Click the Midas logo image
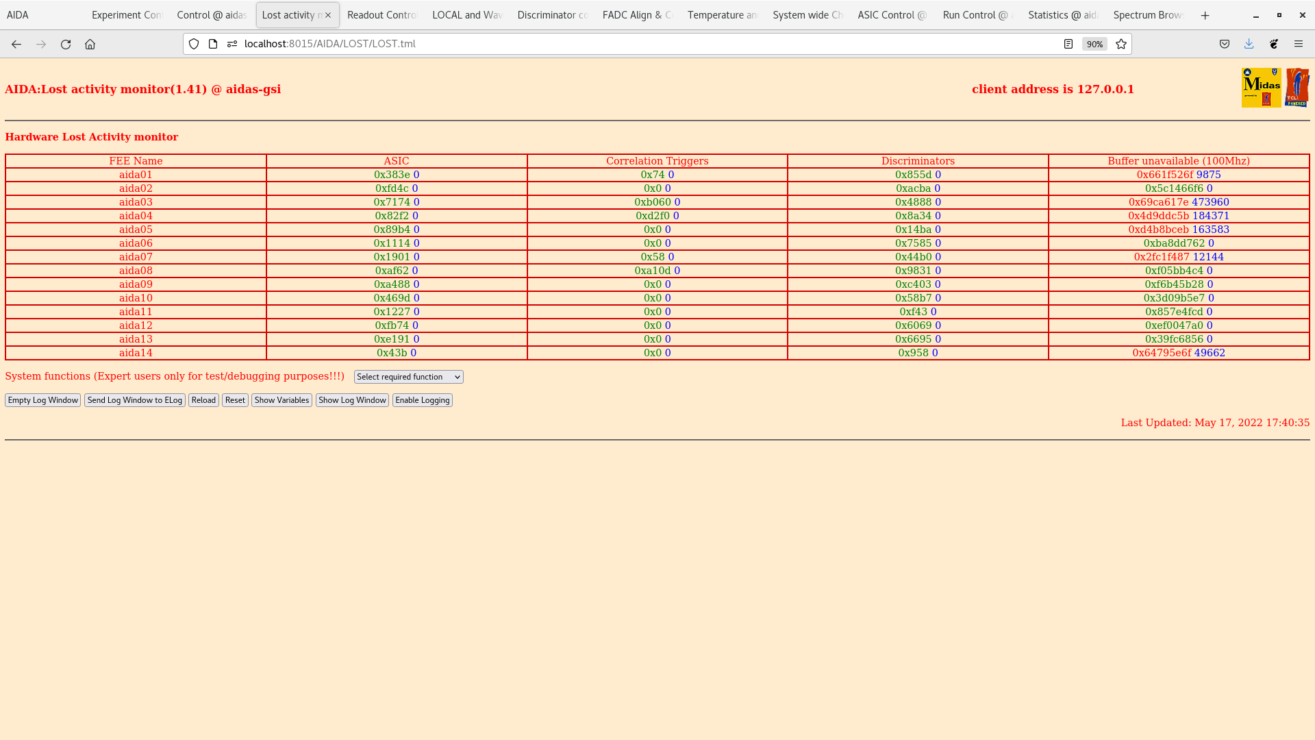 coord(1261,88)
